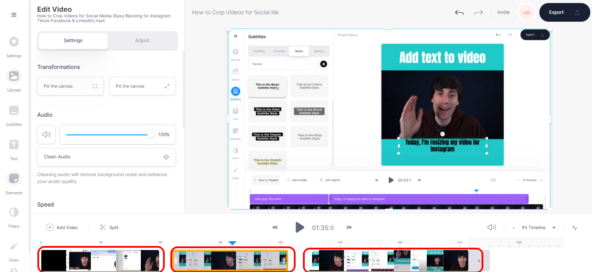Screen dimensions: 592x272
Task: Open the UG user avatar menu
Action: click(x=527, y=13)
